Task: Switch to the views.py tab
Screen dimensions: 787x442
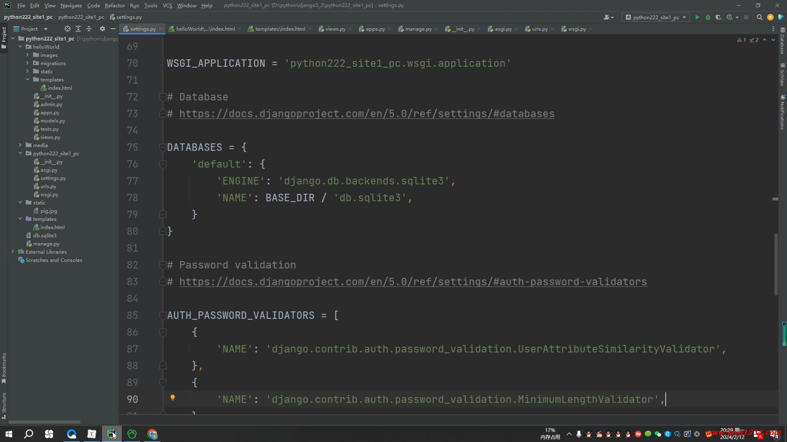Action: point(335,29)
